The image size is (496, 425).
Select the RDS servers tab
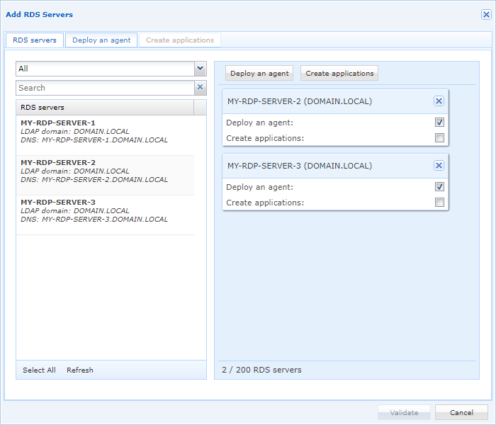click(35, 40)
